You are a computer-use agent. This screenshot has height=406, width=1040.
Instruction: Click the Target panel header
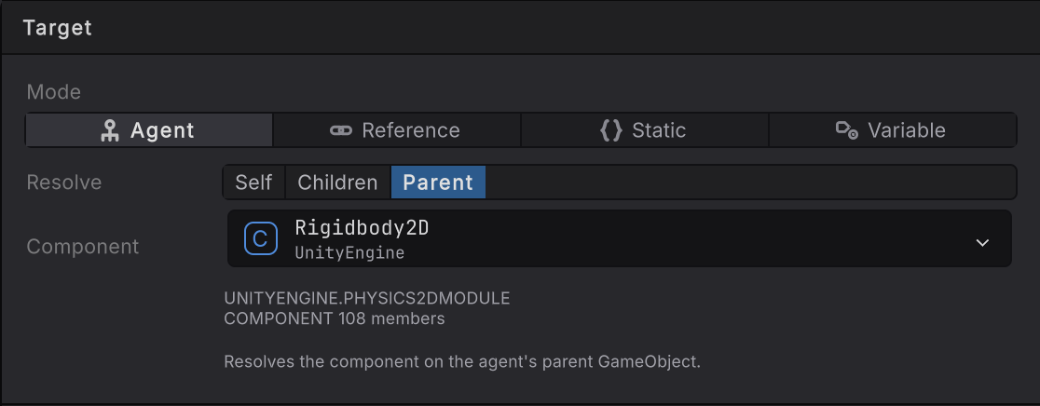tap(520, 28)
